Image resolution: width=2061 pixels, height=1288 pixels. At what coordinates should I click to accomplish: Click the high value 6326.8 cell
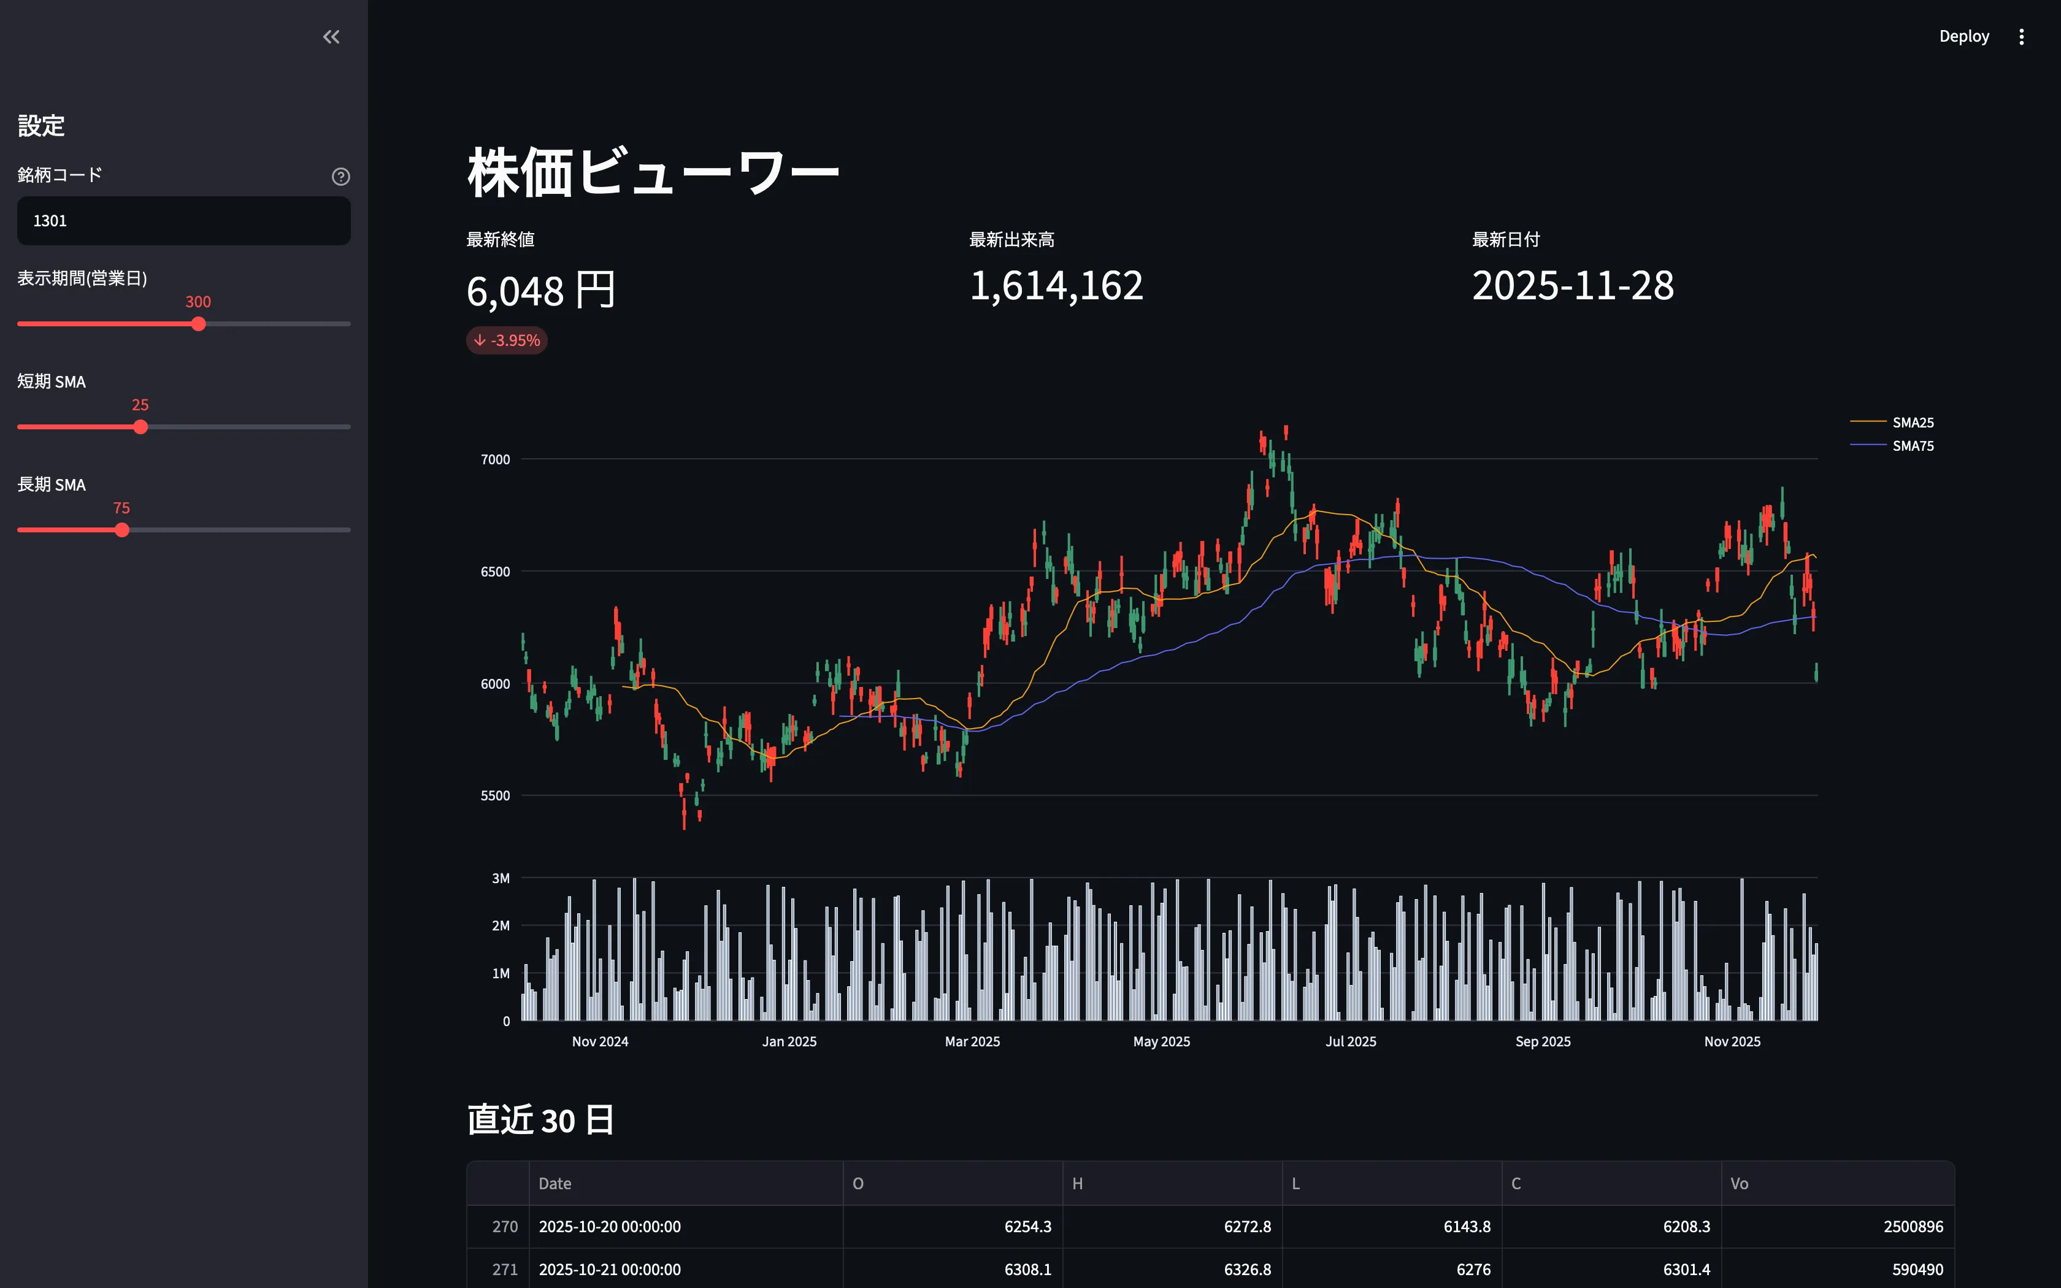1173,1269
